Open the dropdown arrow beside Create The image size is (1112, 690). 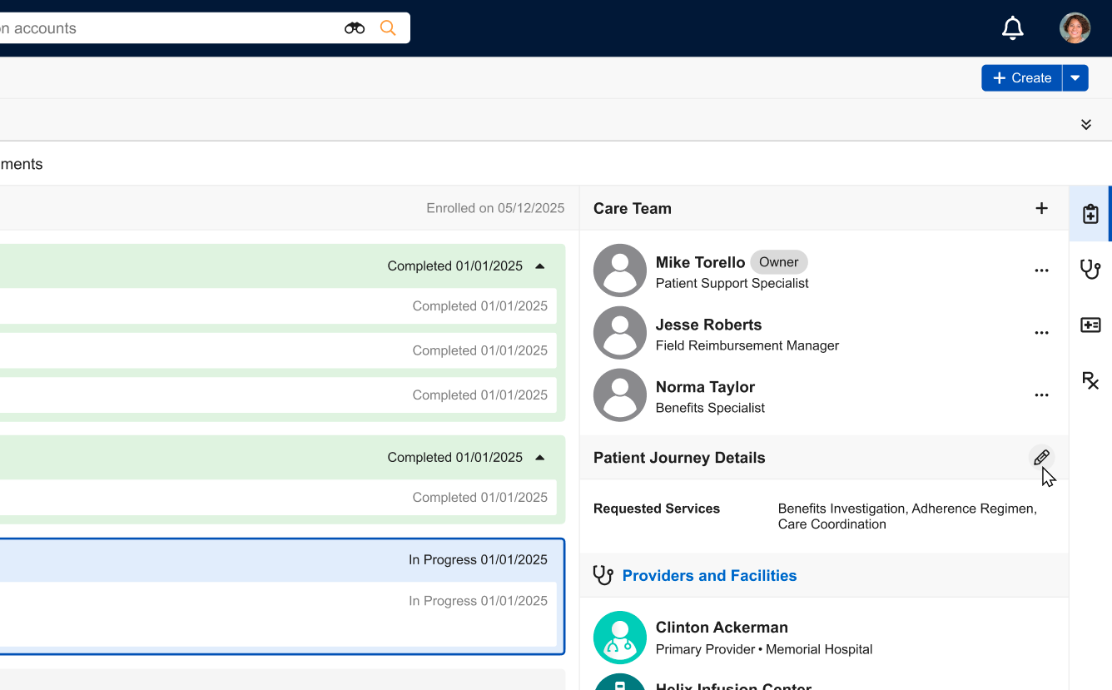(1075, 78)
